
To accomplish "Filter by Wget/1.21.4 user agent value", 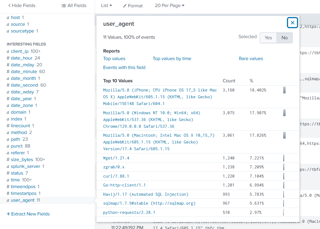I will pos(116,158).
